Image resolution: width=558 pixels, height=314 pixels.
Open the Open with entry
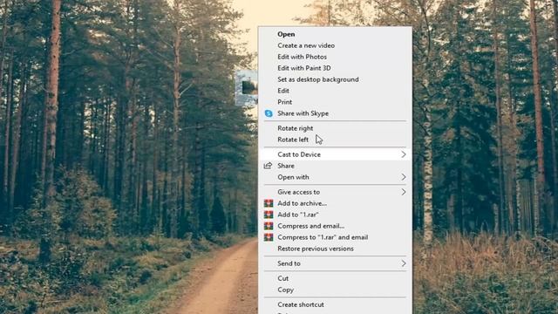[335, 177]
